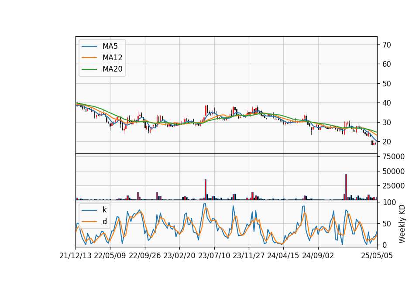This screenshot has height=301, width=419.
Task: Click the 23/11/27 date label
Action: point(248,256)
